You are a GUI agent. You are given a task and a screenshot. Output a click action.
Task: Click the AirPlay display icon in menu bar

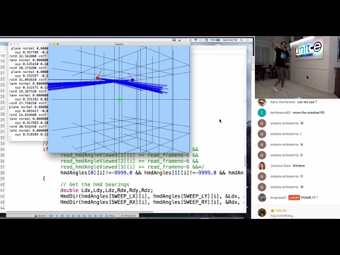(179, 40)
